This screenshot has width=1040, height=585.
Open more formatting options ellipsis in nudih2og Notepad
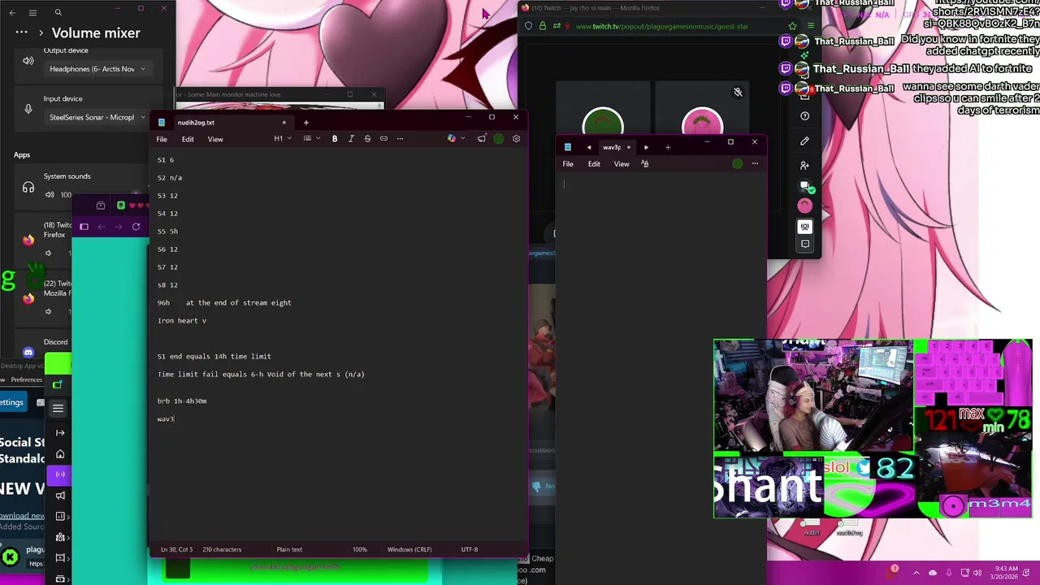400,139
